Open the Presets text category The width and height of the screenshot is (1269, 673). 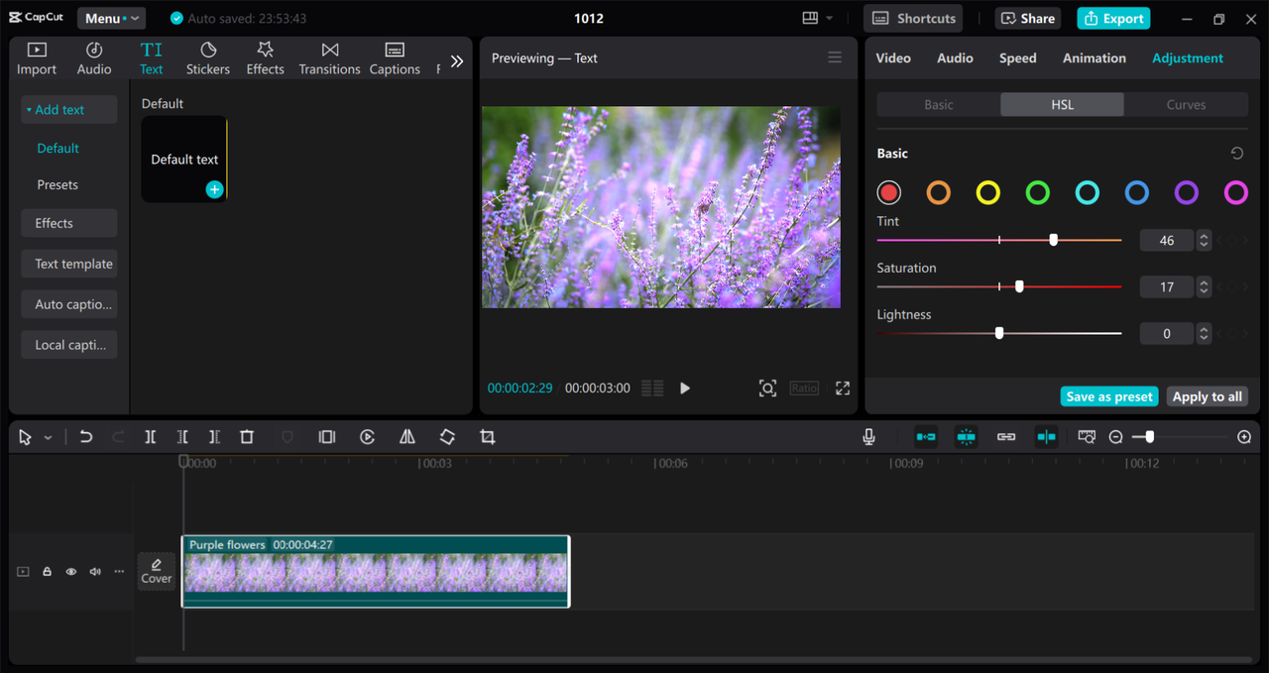coord(58,185)
